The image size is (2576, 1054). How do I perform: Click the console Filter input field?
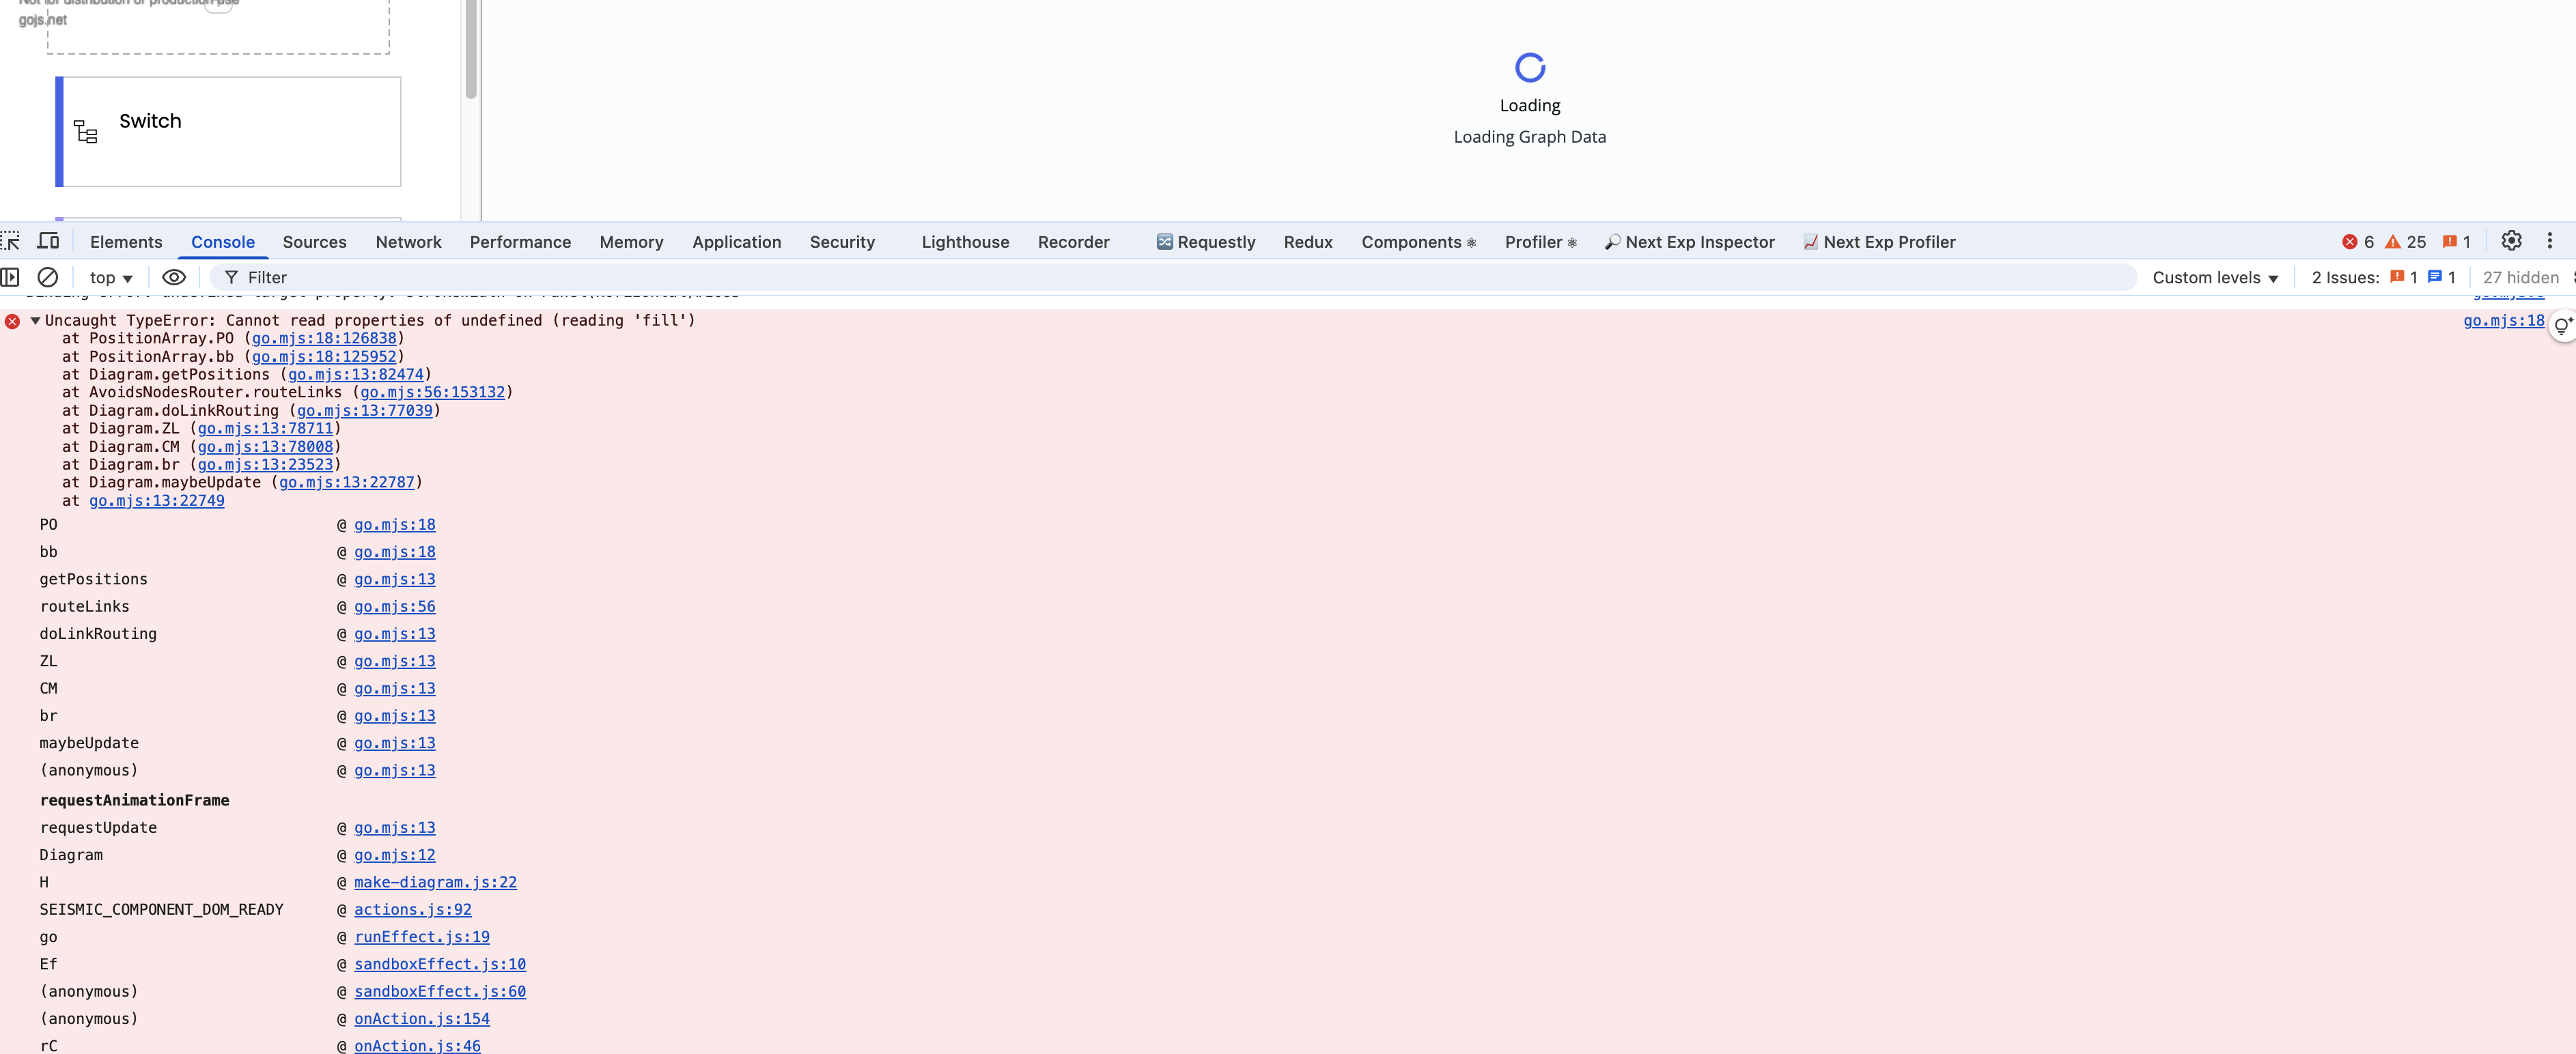(x=1173, y=277)
